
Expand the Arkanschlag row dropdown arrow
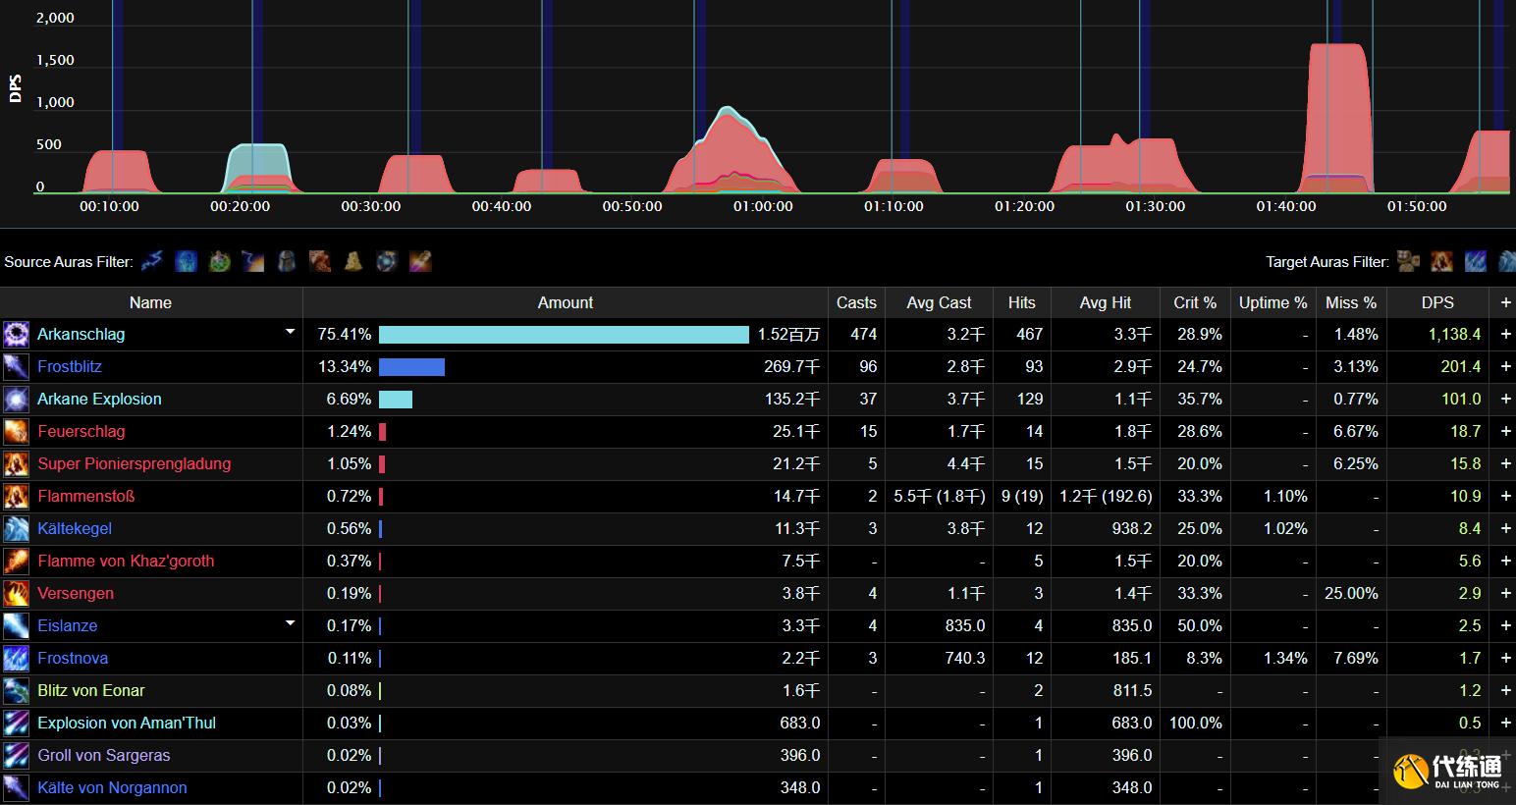pyautogui.click(x=290, y=333)
